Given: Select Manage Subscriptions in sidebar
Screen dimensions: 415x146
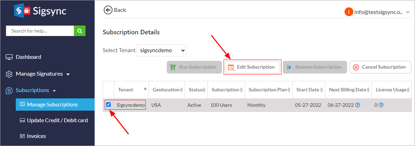Looking at the screenshot, I should 52,105.
